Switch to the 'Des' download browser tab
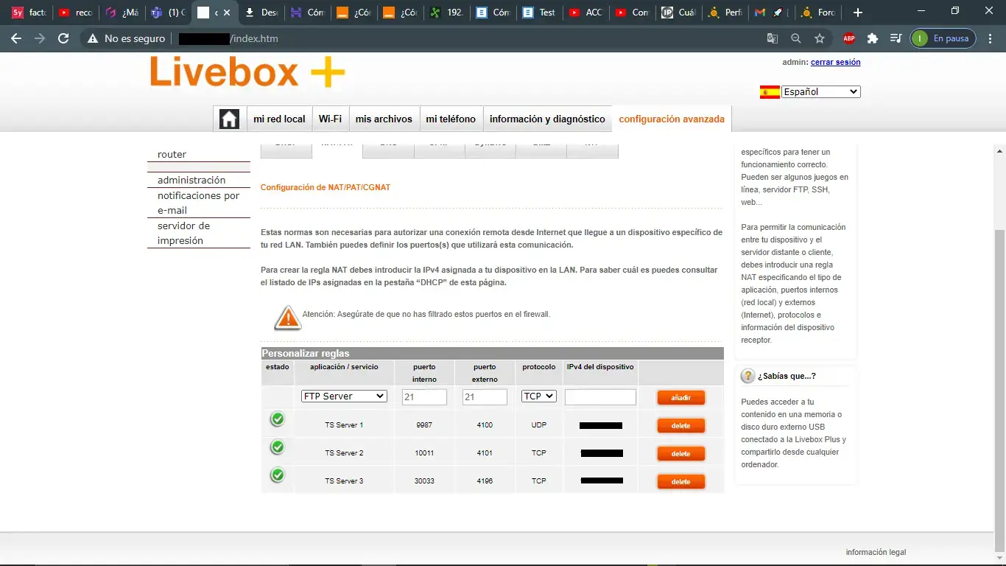 coord(261,13)
